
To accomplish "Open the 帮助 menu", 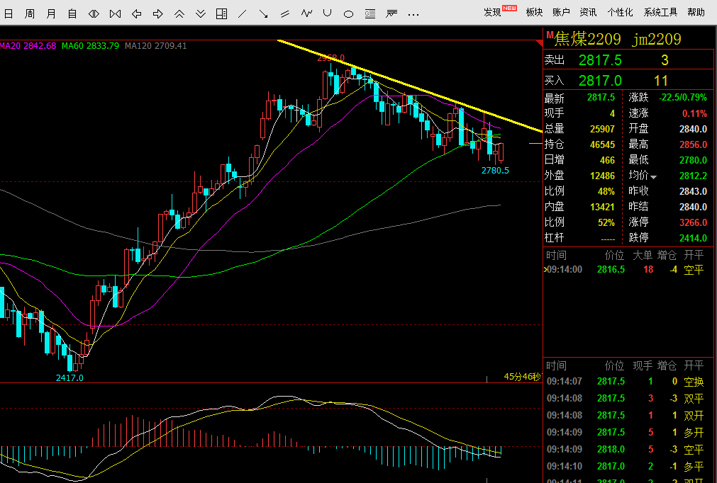I will [x=696, y=12].
